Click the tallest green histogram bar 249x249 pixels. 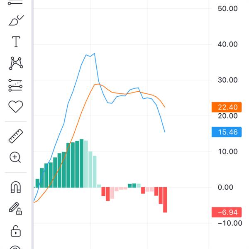point(81,163)
